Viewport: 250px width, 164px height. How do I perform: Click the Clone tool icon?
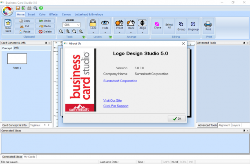click(x=157, y=24)
